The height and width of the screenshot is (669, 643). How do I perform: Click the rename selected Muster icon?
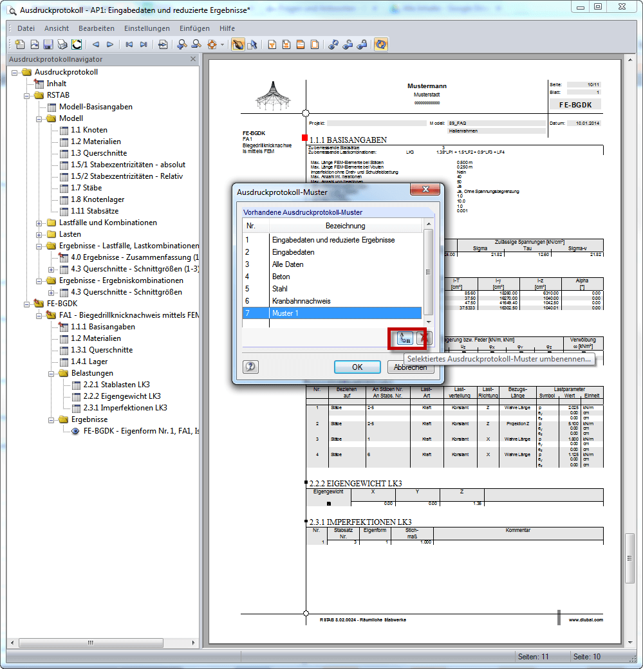[x=404, y=338]
